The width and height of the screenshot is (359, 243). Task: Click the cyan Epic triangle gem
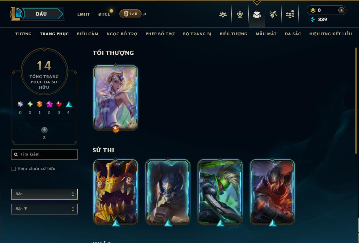69,104
